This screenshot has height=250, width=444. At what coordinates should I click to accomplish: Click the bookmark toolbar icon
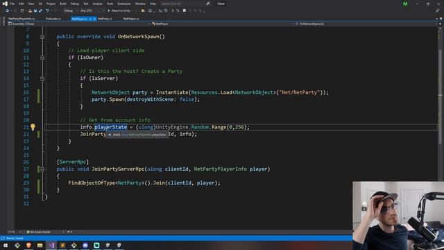[185, 11]
